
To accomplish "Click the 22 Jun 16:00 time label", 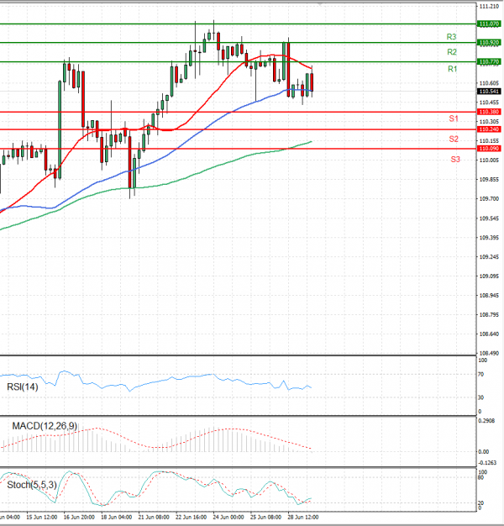I will tap(192, 517).
